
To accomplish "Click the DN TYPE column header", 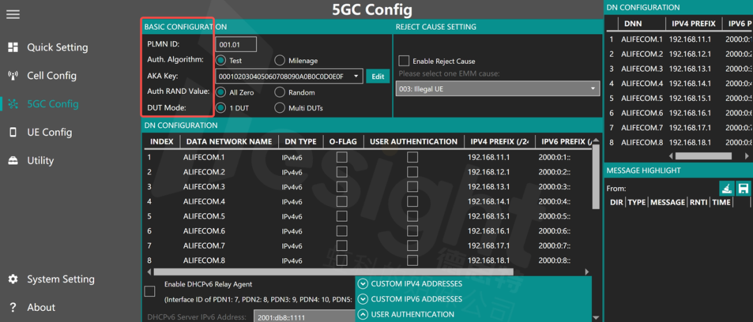I will click(x=299, y=141).
